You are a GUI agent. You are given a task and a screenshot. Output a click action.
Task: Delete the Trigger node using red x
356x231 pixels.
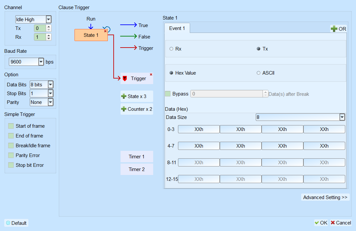(151, 75)
